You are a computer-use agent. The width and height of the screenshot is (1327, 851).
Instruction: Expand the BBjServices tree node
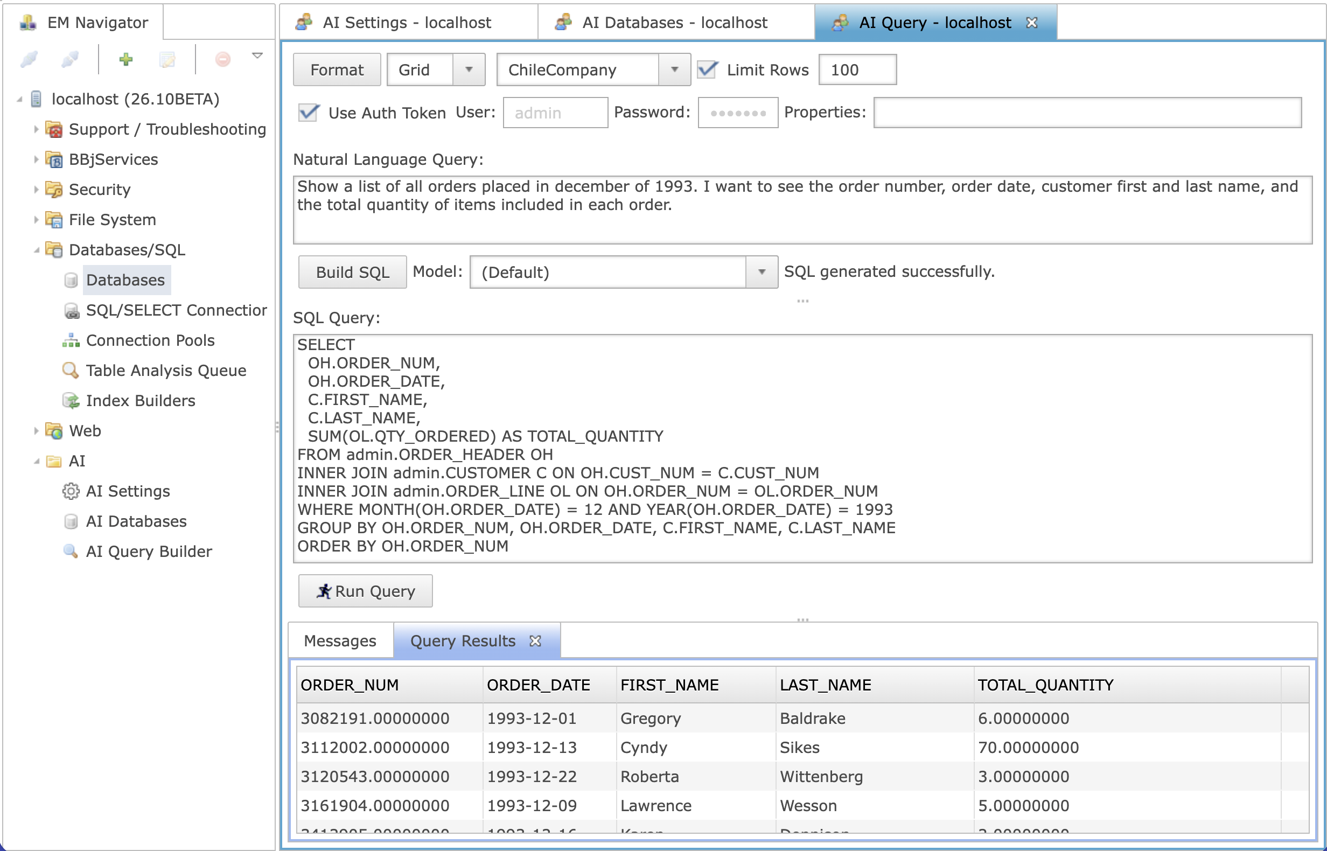pyautogui.click(x=36, y=159)
